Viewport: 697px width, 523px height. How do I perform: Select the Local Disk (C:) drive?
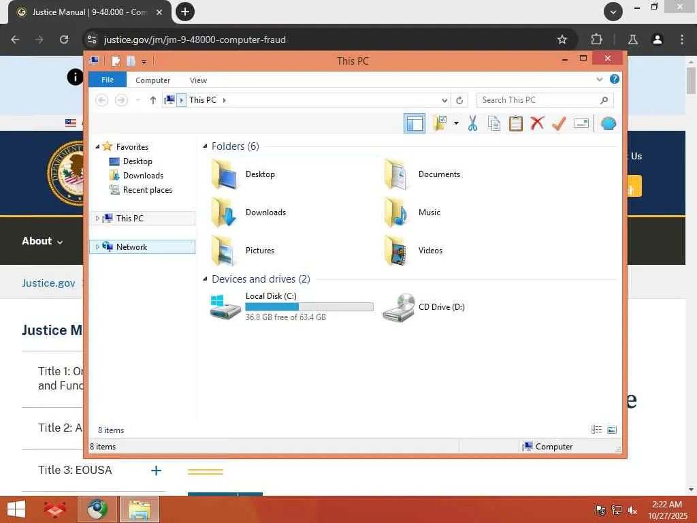click(x=291, y=306)
